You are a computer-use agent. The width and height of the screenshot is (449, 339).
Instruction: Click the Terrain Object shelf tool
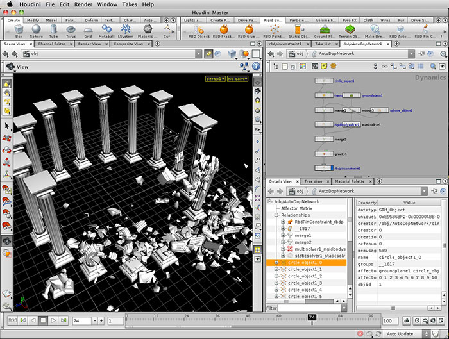[350, 31]
